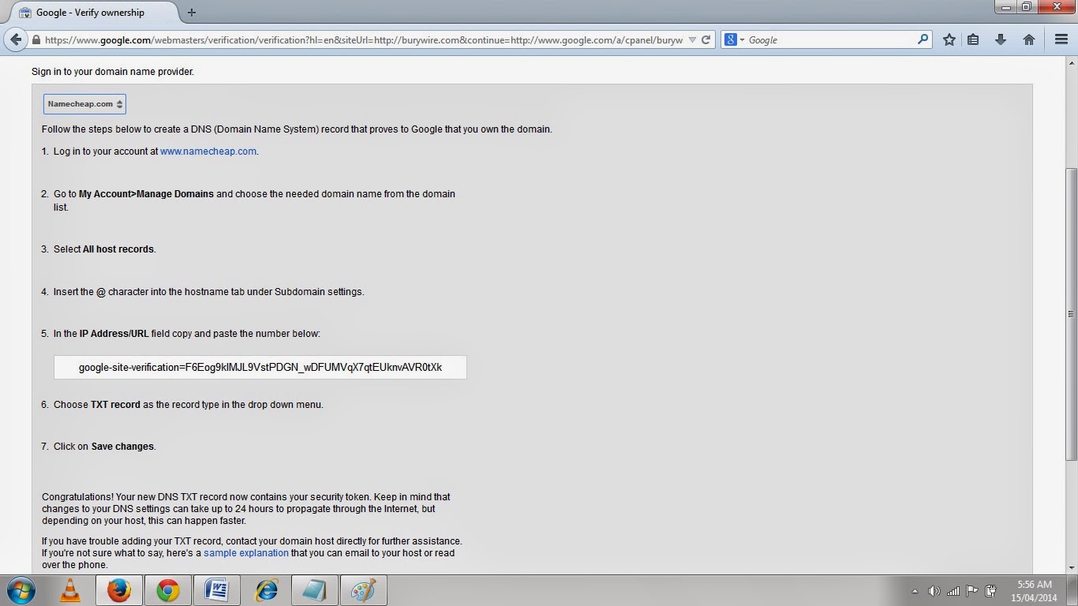1078x606 pixels.
Task: Switch to Notepad in the taskbar
Action: (x=315, y=590)
